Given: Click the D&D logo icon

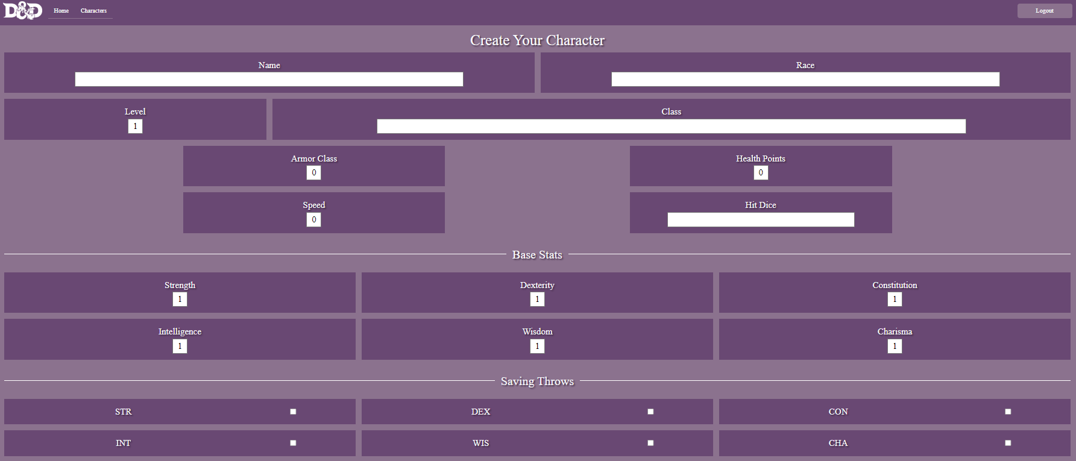Looking at the screenshot, I should pyautogui.click(x=23, y=10).
